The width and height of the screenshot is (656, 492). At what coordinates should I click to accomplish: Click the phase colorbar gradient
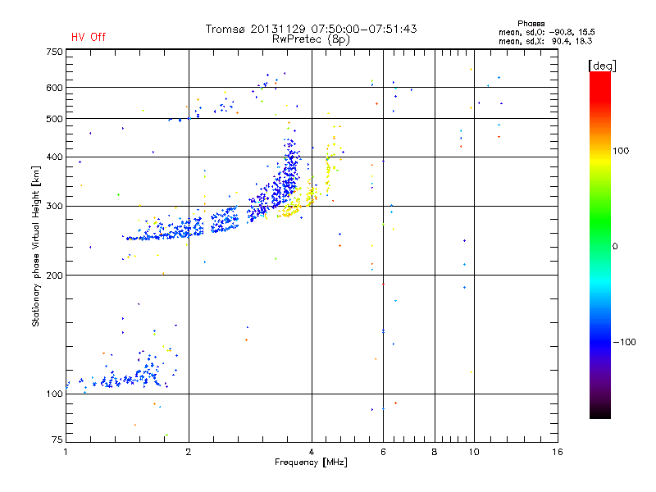click(600, 244)
